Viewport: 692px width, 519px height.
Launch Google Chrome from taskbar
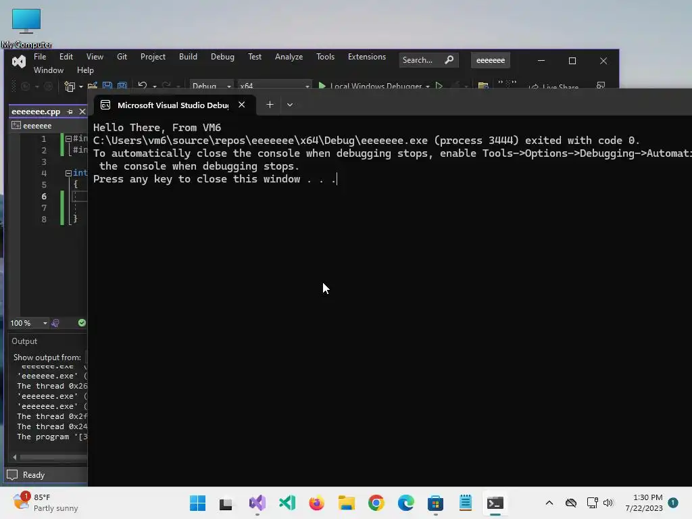click(376, 503)
